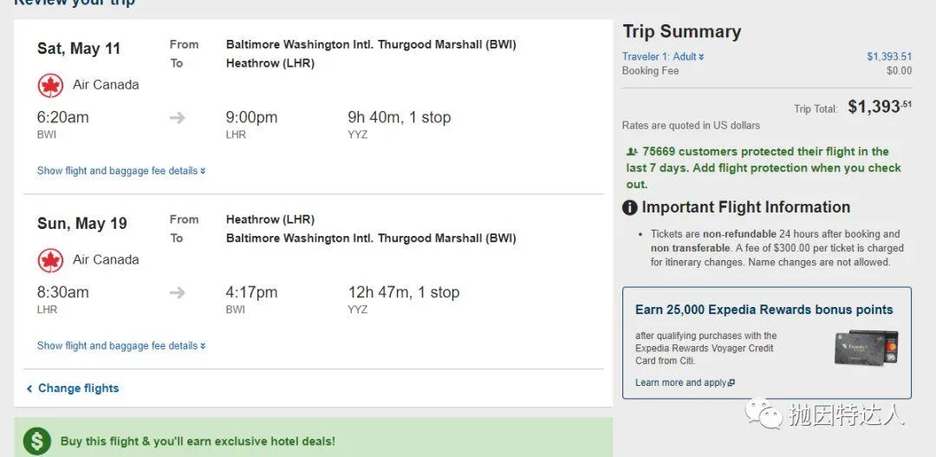Click the Buy this flight hotel deals banner
936x457 pixels.
(x=198, y=441)
